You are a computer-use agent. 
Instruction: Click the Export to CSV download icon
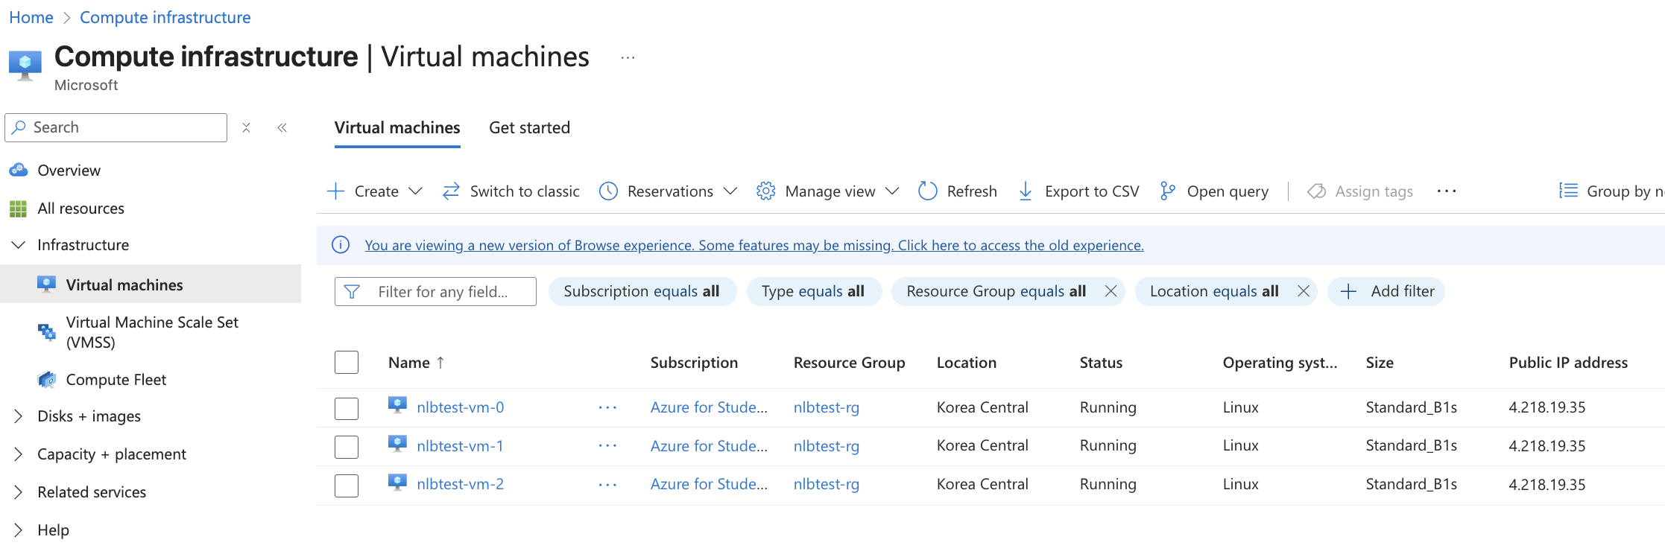[1026, 191]
